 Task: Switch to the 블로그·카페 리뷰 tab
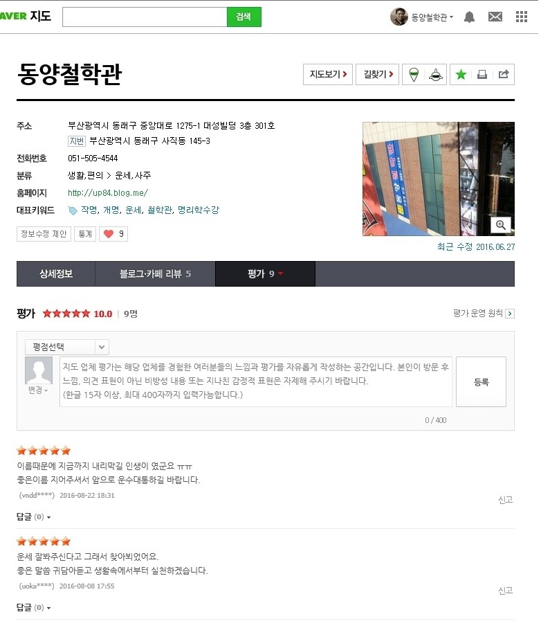[x=155, y=273]
